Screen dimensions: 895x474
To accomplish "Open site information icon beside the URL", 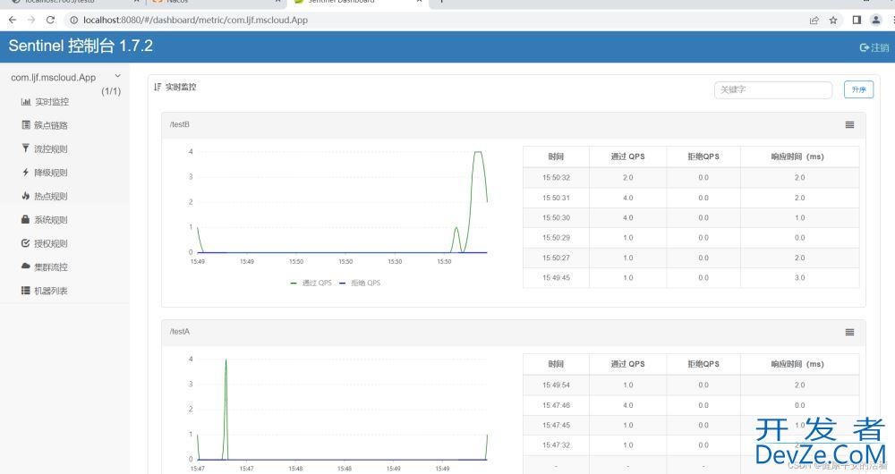I will point(73,20).
